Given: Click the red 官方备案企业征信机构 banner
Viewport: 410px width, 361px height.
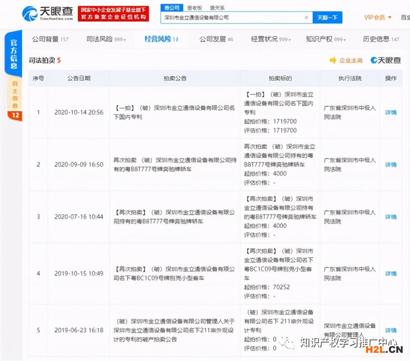Looking at the screenshot, I should pos(113,14).
